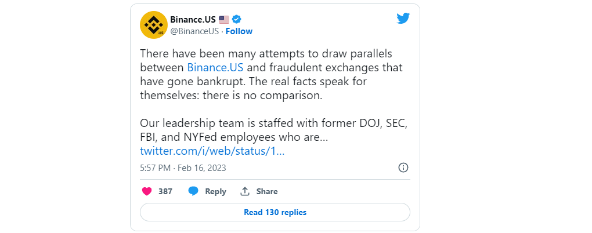Viewport: 592px width, 233px height.
Task: Click the Reply text label
Action: click(215, 191)
